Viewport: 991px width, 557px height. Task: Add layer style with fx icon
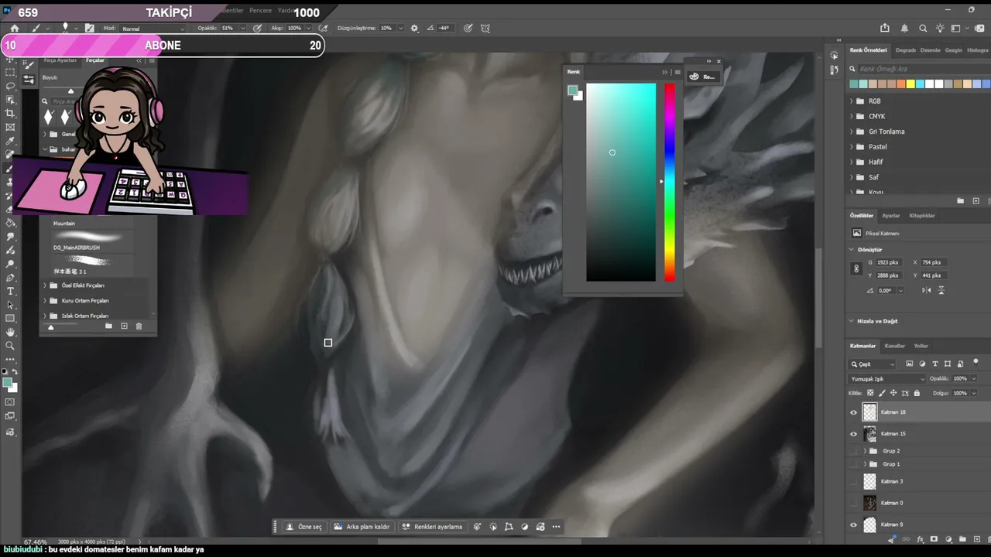[x=920, y=539]
